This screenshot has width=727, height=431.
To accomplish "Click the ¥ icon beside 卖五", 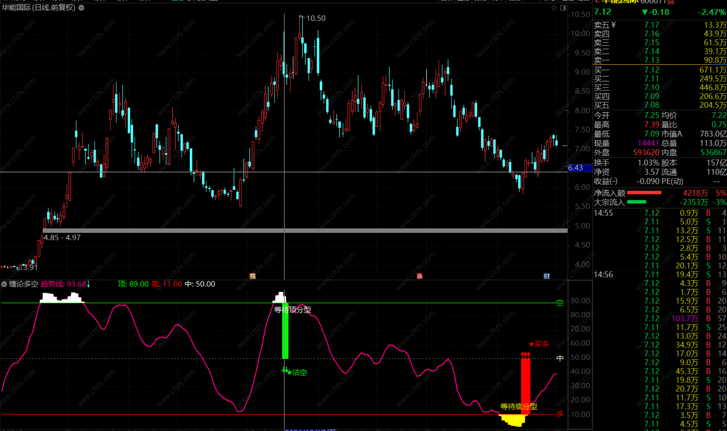I will (x=613, y=25).
